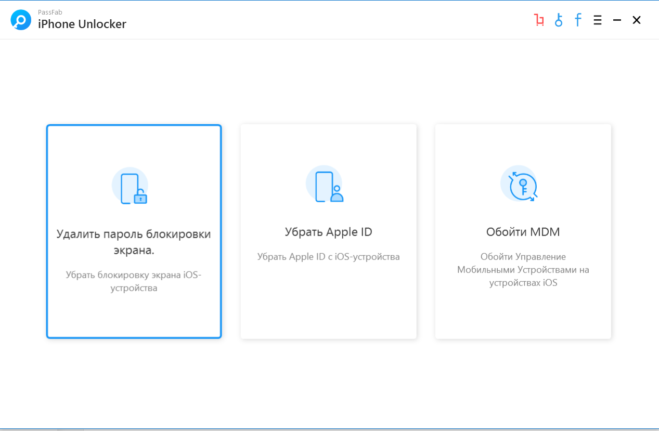Close the iPhone Unlocker window
This screenshot has height=431, width=659.
click(637, 20)
